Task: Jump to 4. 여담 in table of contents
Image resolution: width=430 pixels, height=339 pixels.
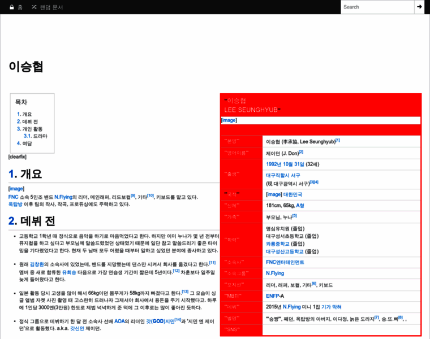Action: pos(24,144)
